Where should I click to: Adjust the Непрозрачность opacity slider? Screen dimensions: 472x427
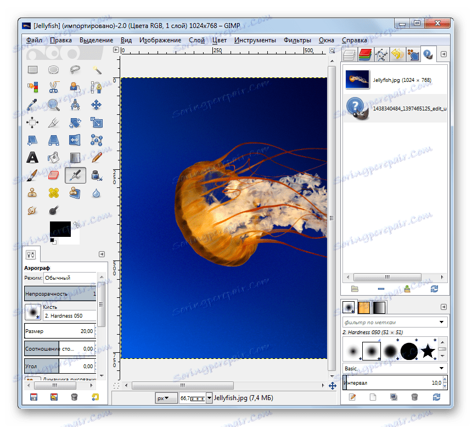[x=60, y=293]
